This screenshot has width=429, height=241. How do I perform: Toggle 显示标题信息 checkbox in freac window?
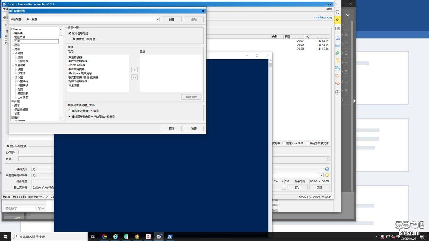pos(8,146)
